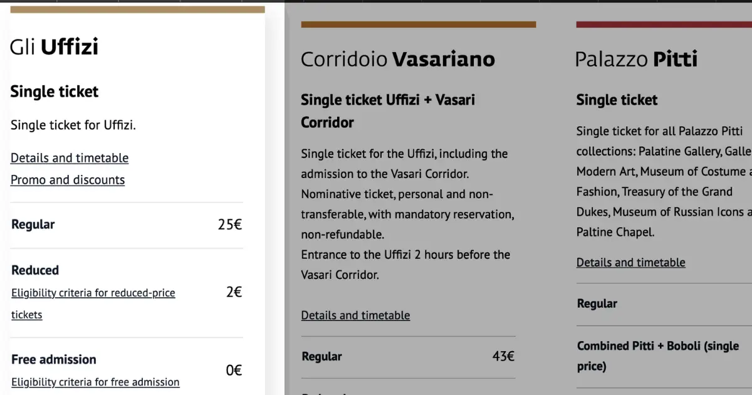This screenshot has height=395, width=752.
Task: Click the 25€ Uffizi regular price
Action: click(230, 224)
